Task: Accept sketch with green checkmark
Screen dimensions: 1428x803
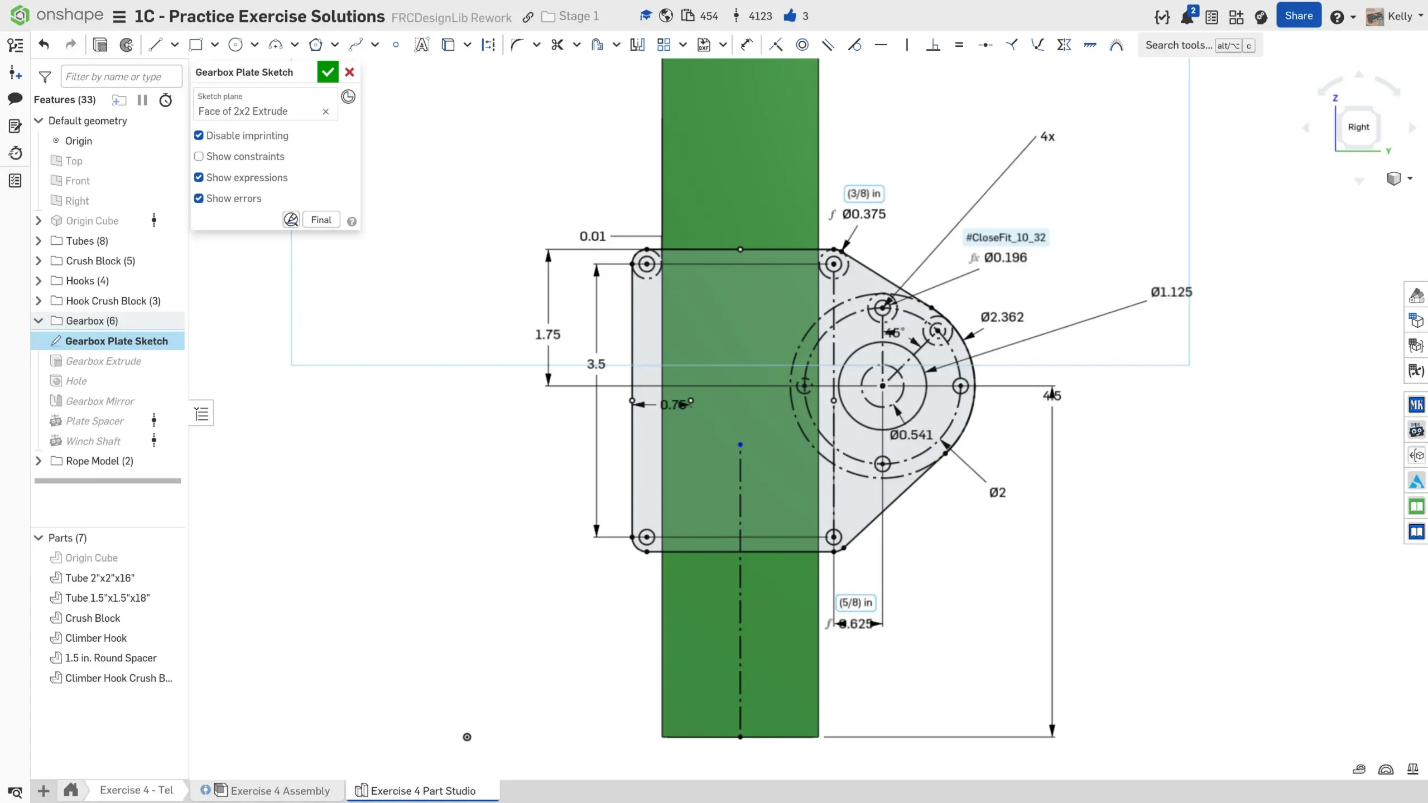Action: click(x=328, y=72)
